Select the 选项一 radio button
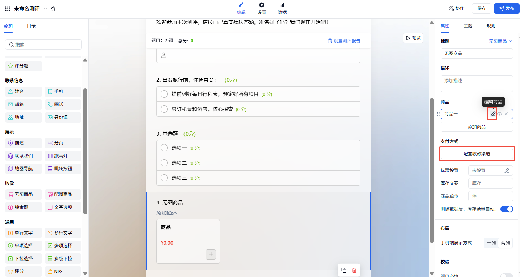 click(x=164, y=148)
